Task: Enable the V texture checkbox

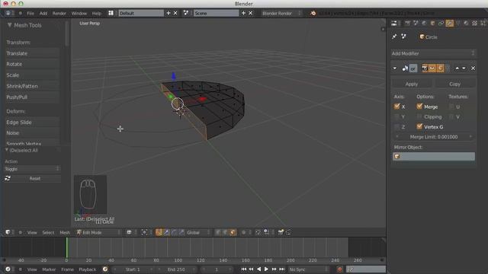Action: coord(451,116)
